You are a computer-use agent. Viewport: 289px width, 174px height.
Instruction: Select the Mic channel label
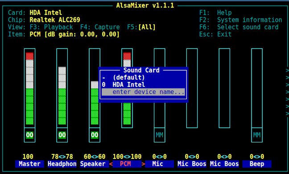click(x=159, y=164)
